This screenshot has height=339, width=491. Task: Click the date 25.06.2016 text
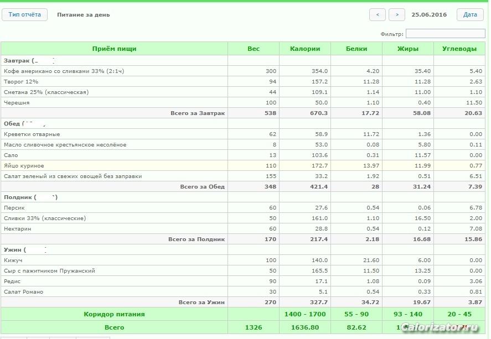coord(429,15)
